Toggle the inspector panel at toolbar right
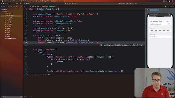Image resolution: width=175 pixels, height=98 pixels. [173, 4]
